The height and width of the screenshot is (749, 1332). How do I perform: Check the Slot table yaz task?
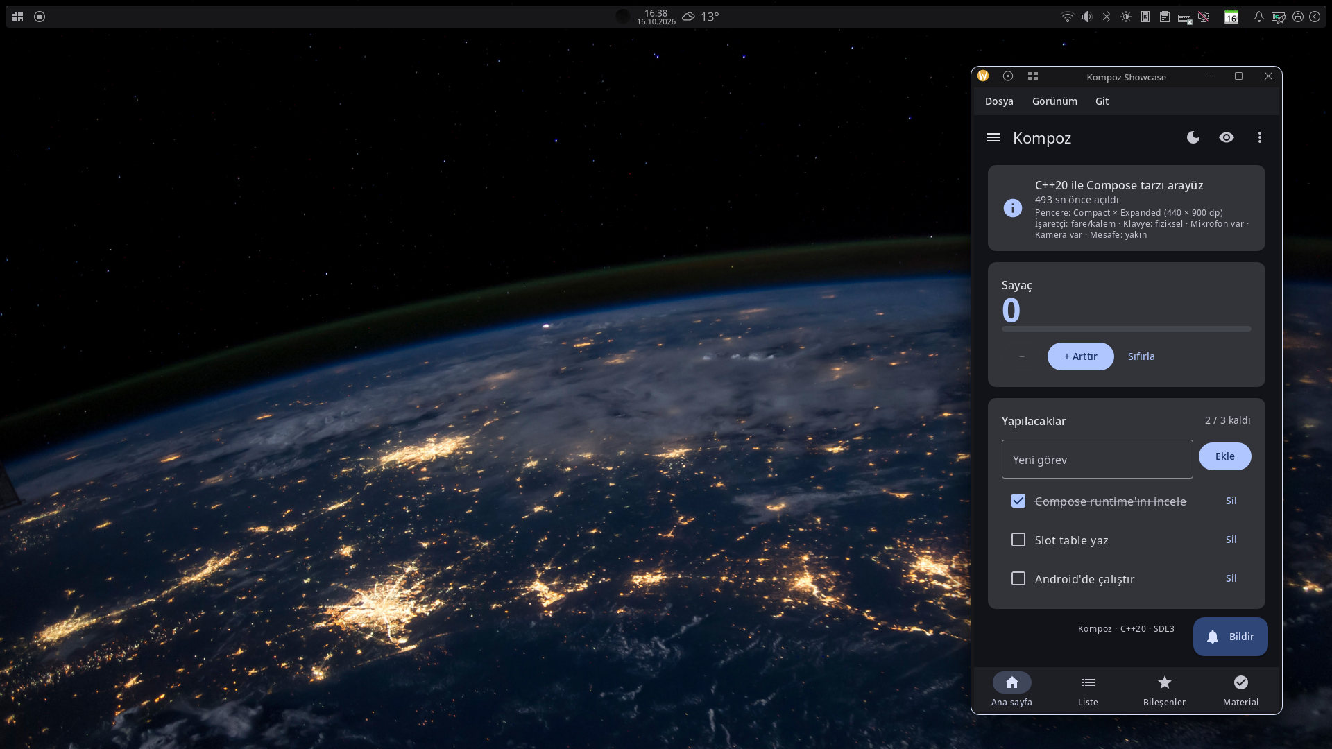[x=1018, y=540]
